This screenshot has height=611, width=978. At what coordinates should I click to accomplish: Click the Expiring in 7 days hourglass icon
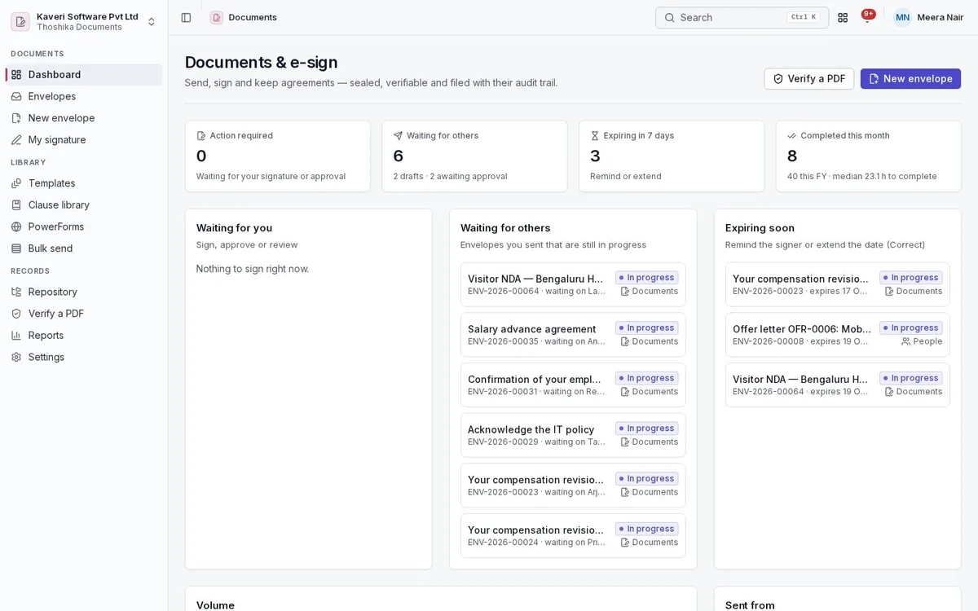point(595,136)
